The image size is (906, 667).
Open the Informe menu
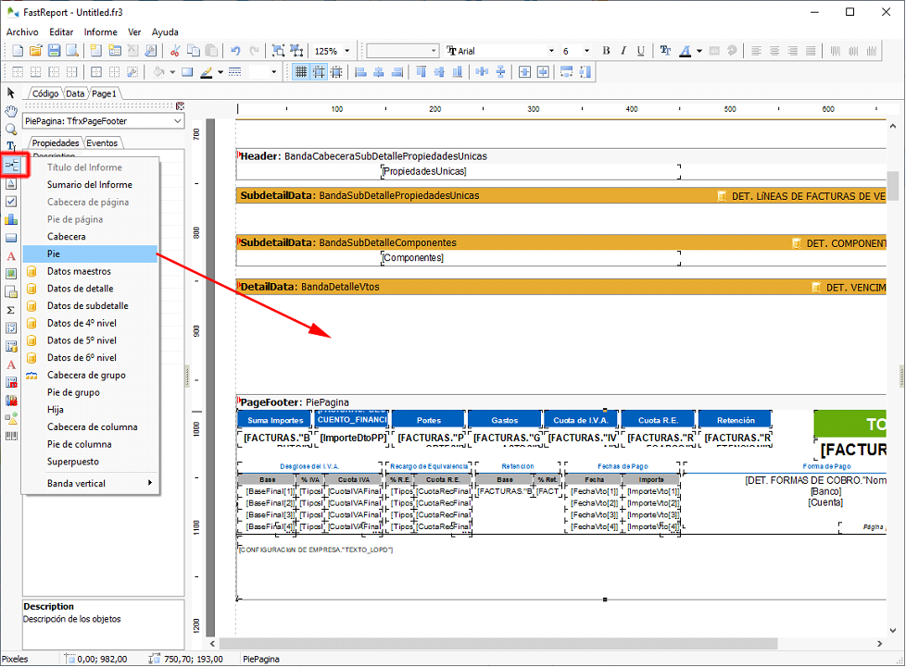coord(100,31)
